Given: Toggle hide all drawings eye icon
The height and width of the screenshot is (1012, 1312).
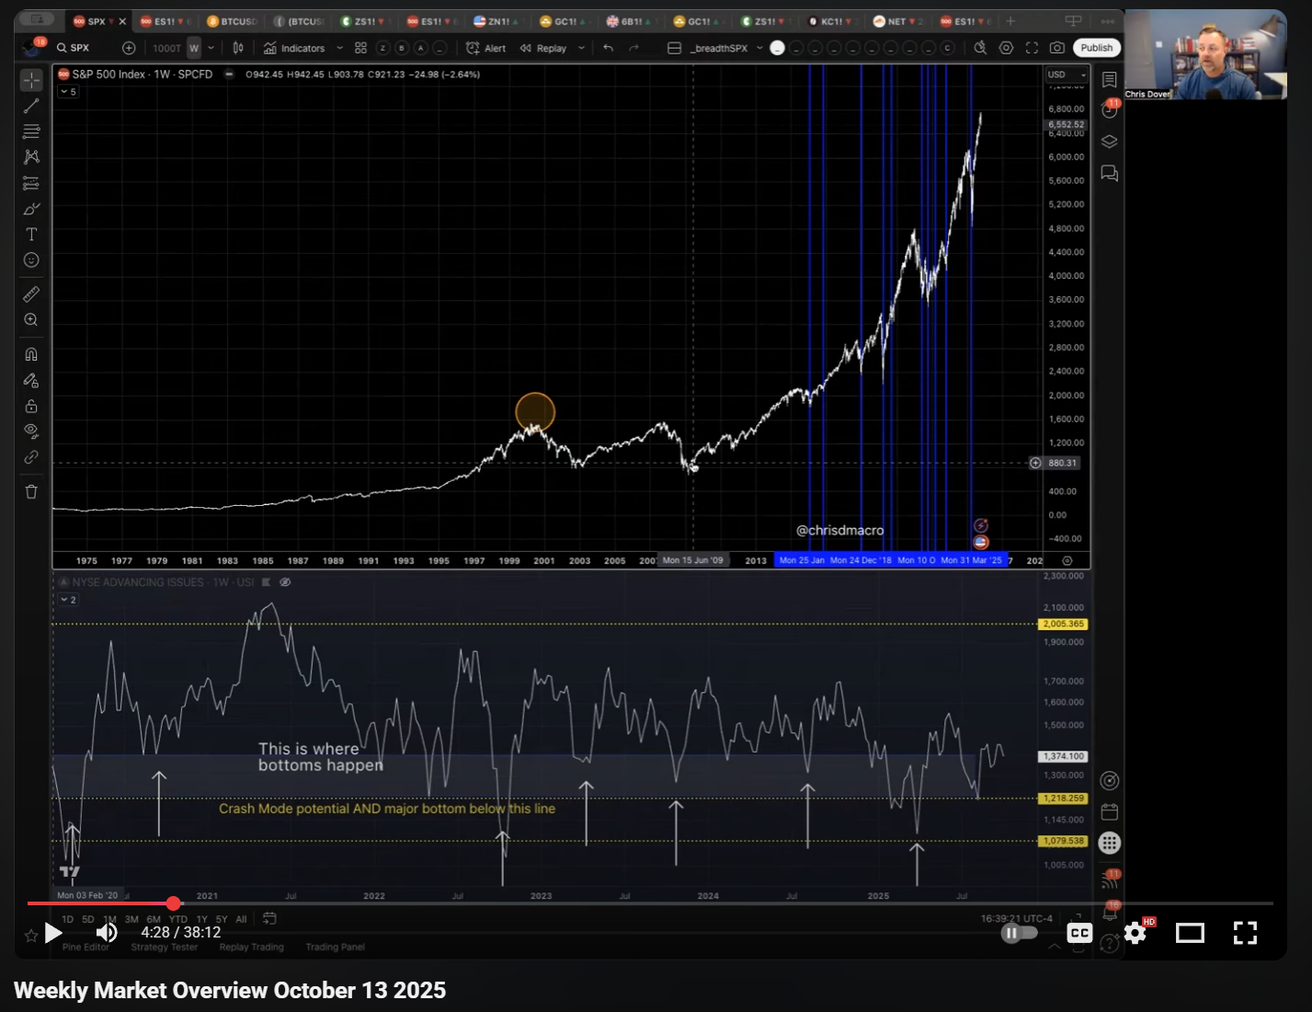Looking at the screenshot, I should point(31,431).
